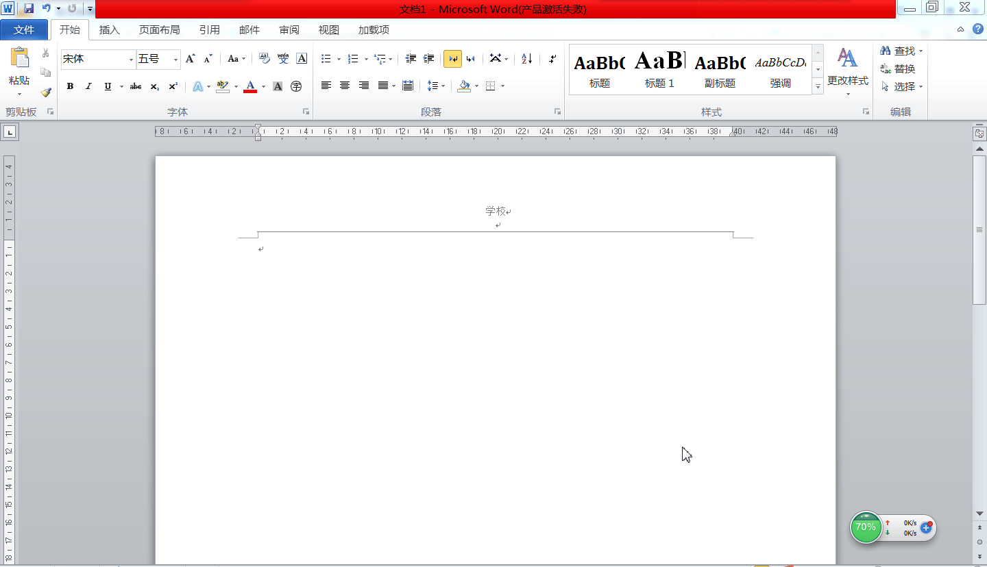
Task: Click the vertical scrollbar thumb
Action: pos(979,230)
